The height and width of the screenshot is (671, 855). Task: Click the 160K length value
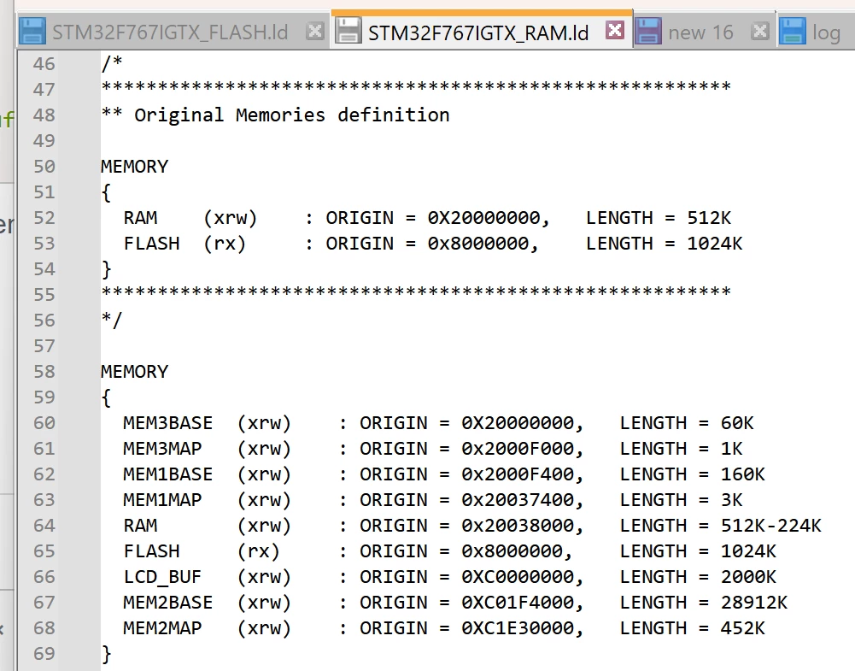[742, 474]
